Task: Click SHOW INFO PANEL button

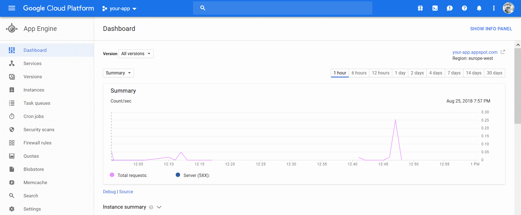Action: 491,29
